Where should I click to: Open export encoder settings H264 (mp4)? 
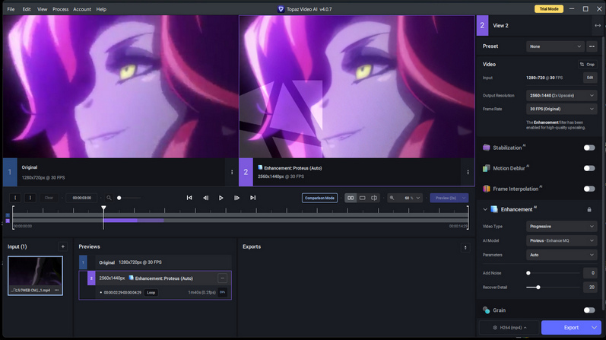[x=509, y=328]
